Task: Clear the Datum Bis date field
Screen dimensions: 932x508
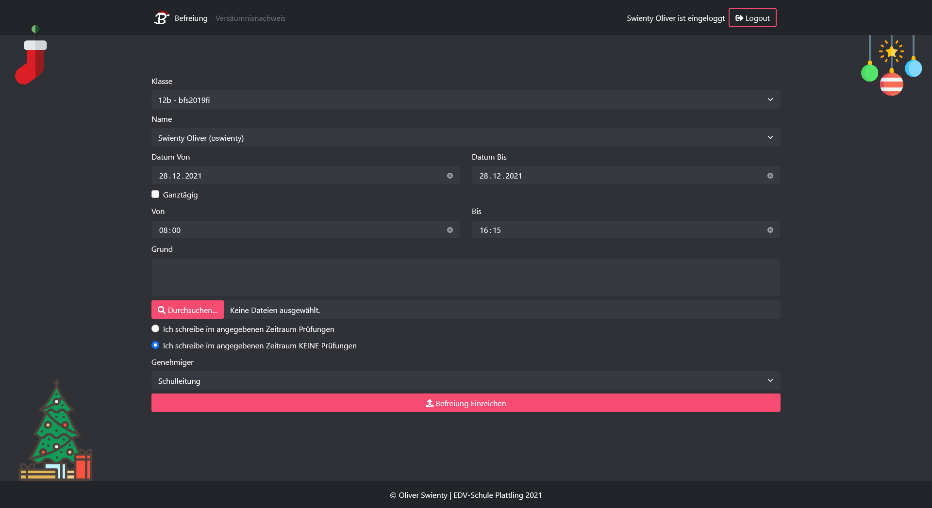Action: (x=770, y=176)
